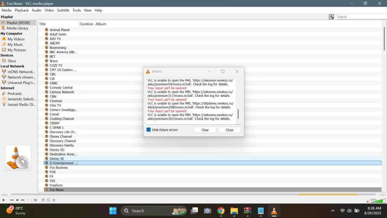Open Media Library in sidebar
Image resolution: width=387 pixels, height=218 pixels.
pos(18,28)
